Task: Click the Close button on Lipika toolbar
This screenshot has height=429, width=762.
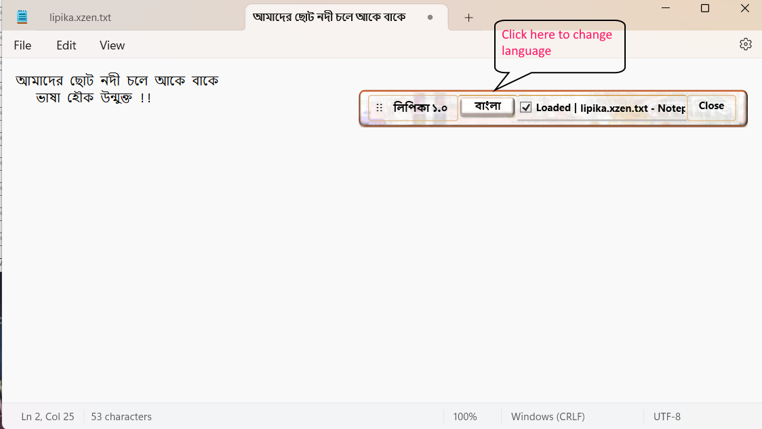Action: click(x=711, y=106)
